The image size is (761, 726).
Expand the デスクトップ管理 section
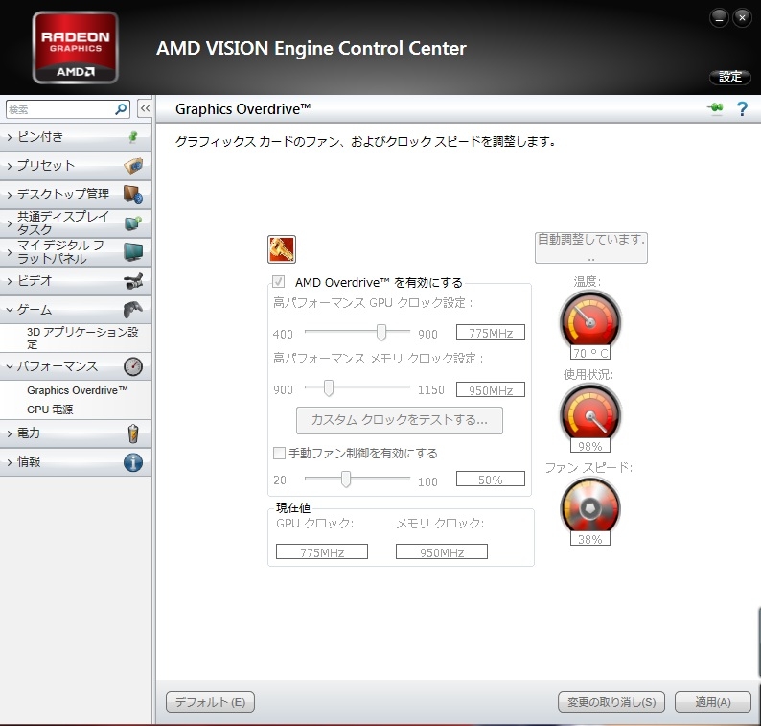pyautogui.click(x=10, y=195)
